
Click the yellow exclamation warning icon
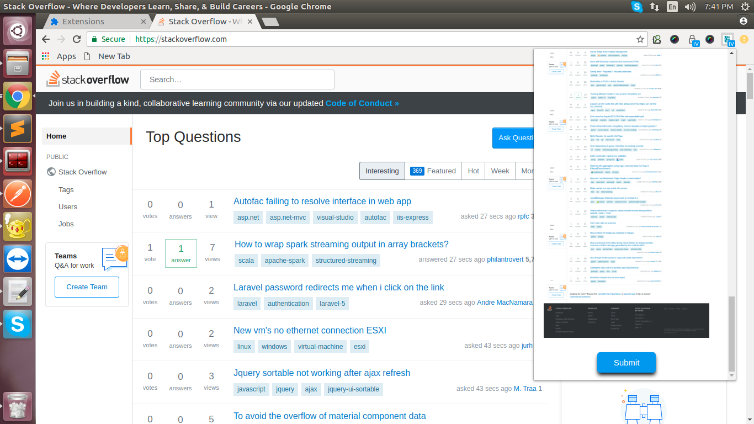pyautogui.click(x=744, y=39)
